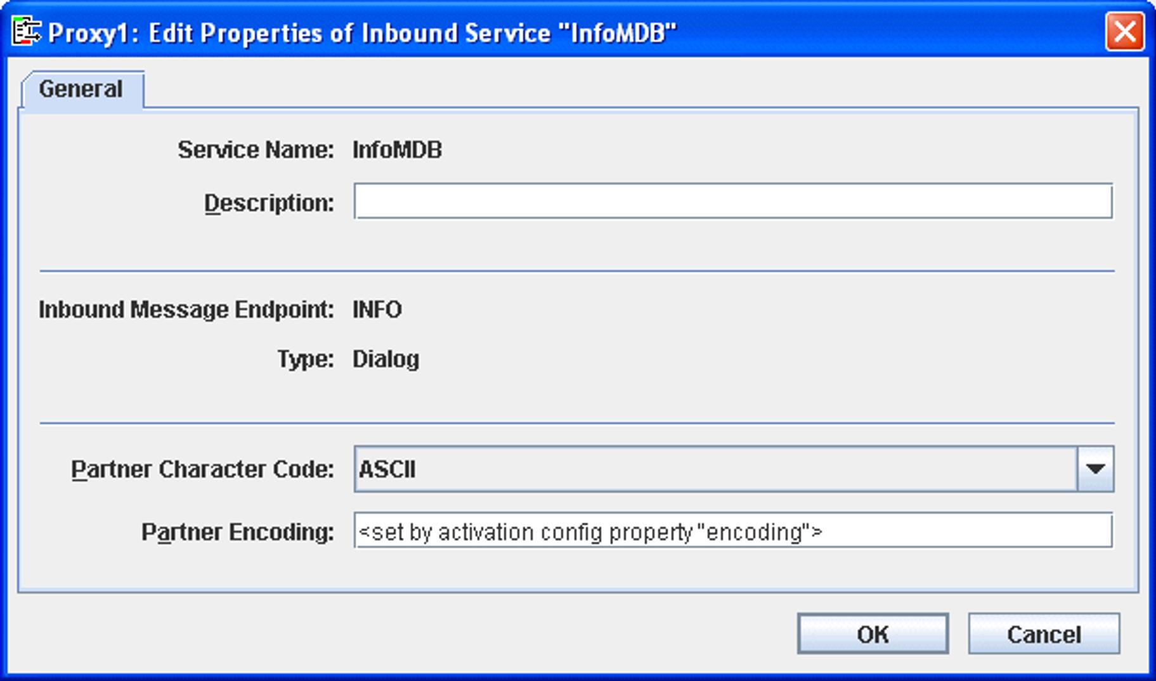Viewport: 1156px width, 681px height.
Task: Click the "Service Name:" label
Action: point(256,150)
